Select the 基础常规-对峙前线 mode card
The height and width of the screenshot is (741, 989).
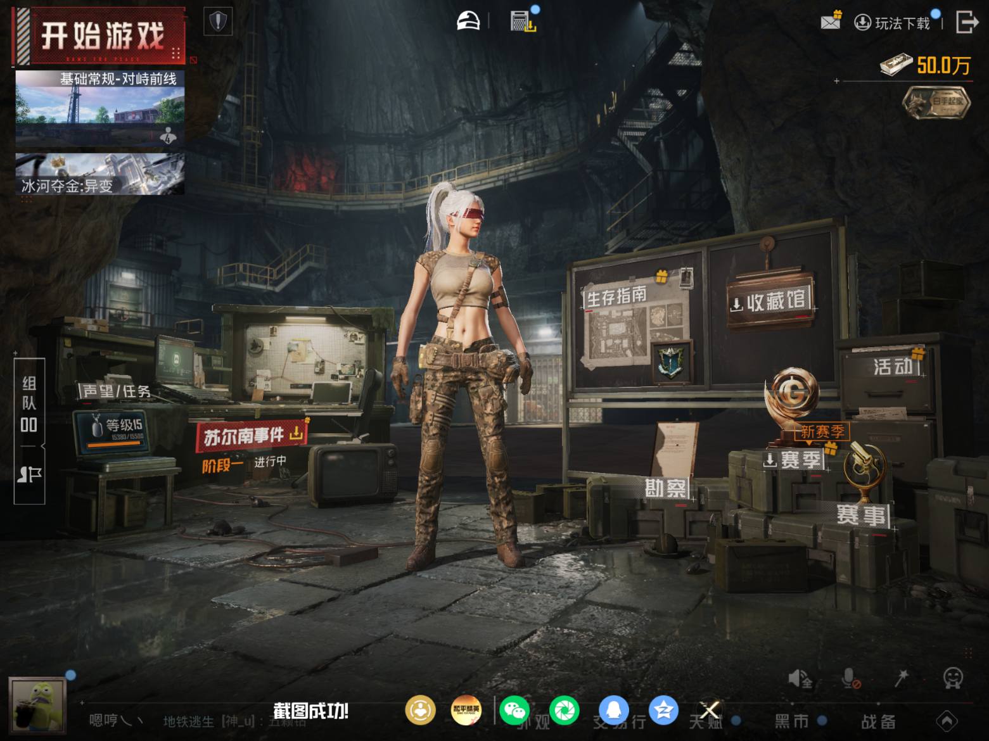click(x=100, y=108)
